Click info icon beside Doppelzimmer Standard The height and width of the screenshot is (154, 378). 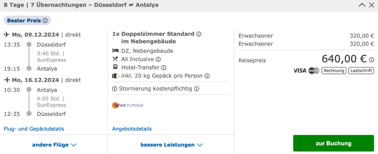click(199, 34)
